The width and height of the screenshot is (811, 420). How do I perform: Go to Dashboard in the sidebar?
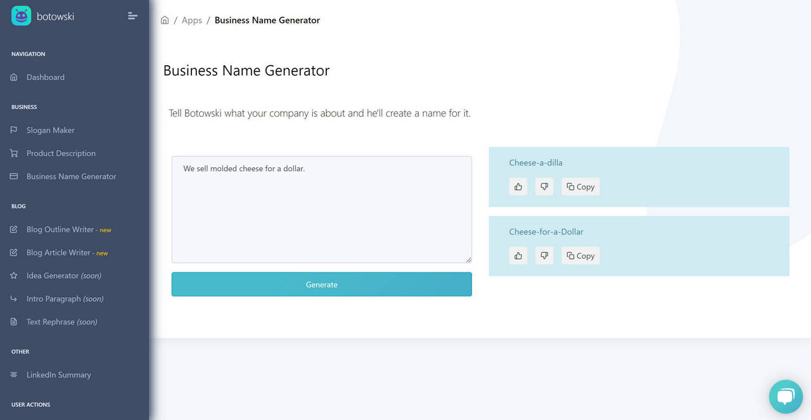point(45,77)
